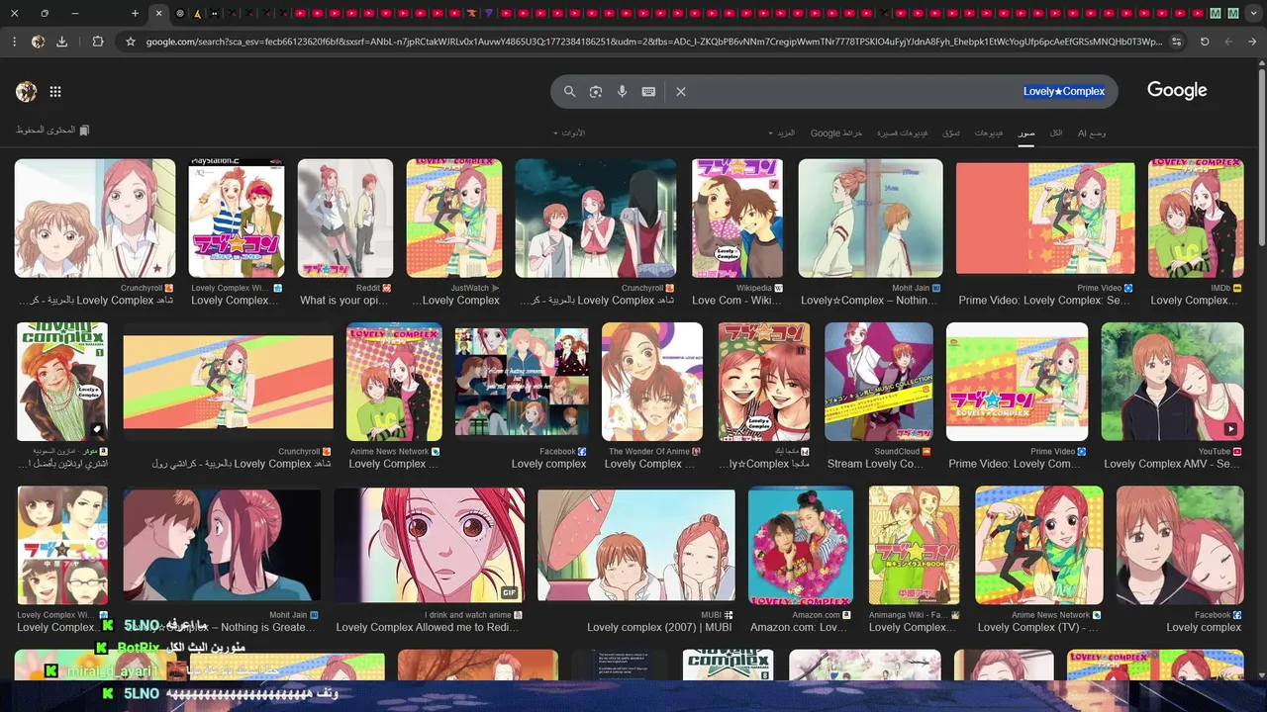Screen dimensions: 1267x712
Task: Go to Google homepage via logo
Action: point(1177,90)
